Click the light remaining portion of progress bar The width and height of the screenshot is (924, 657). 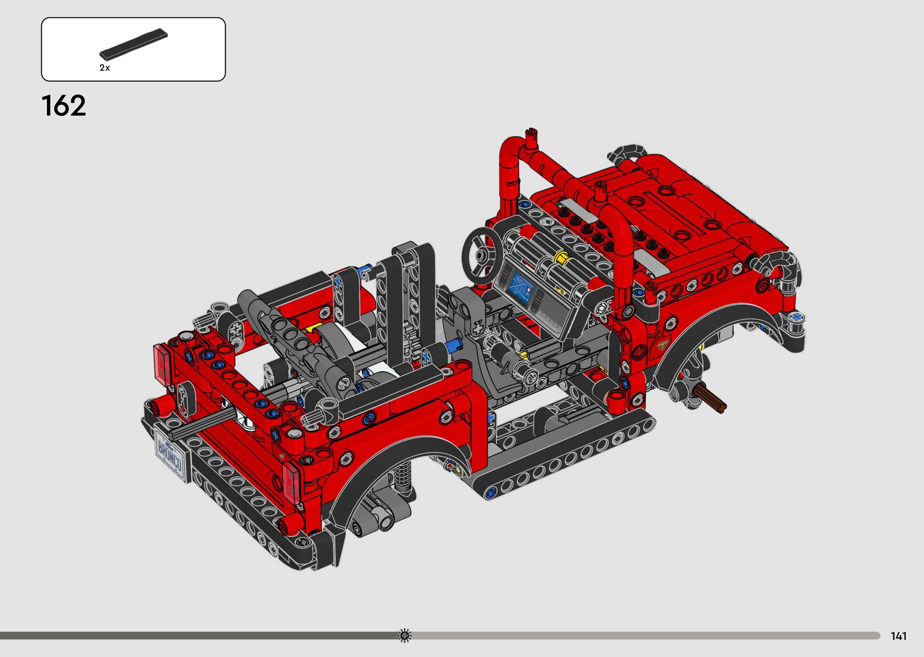(647, 635)
